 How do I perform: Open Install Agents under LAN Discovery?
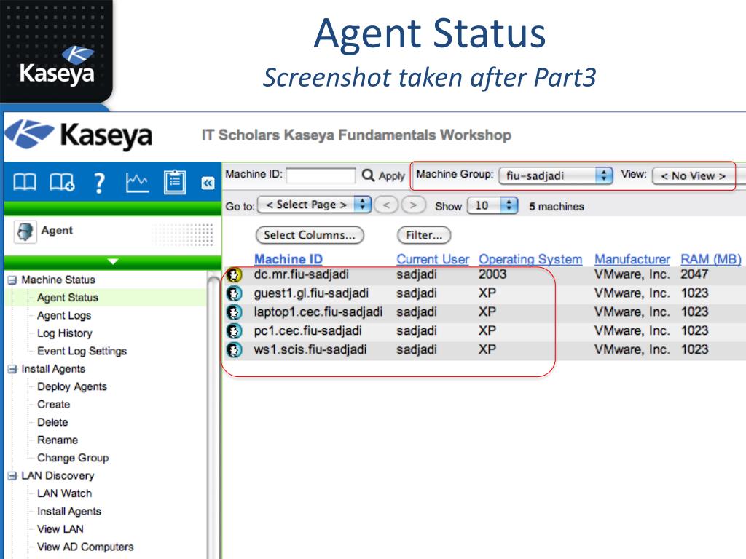click(x=69, y=512)
